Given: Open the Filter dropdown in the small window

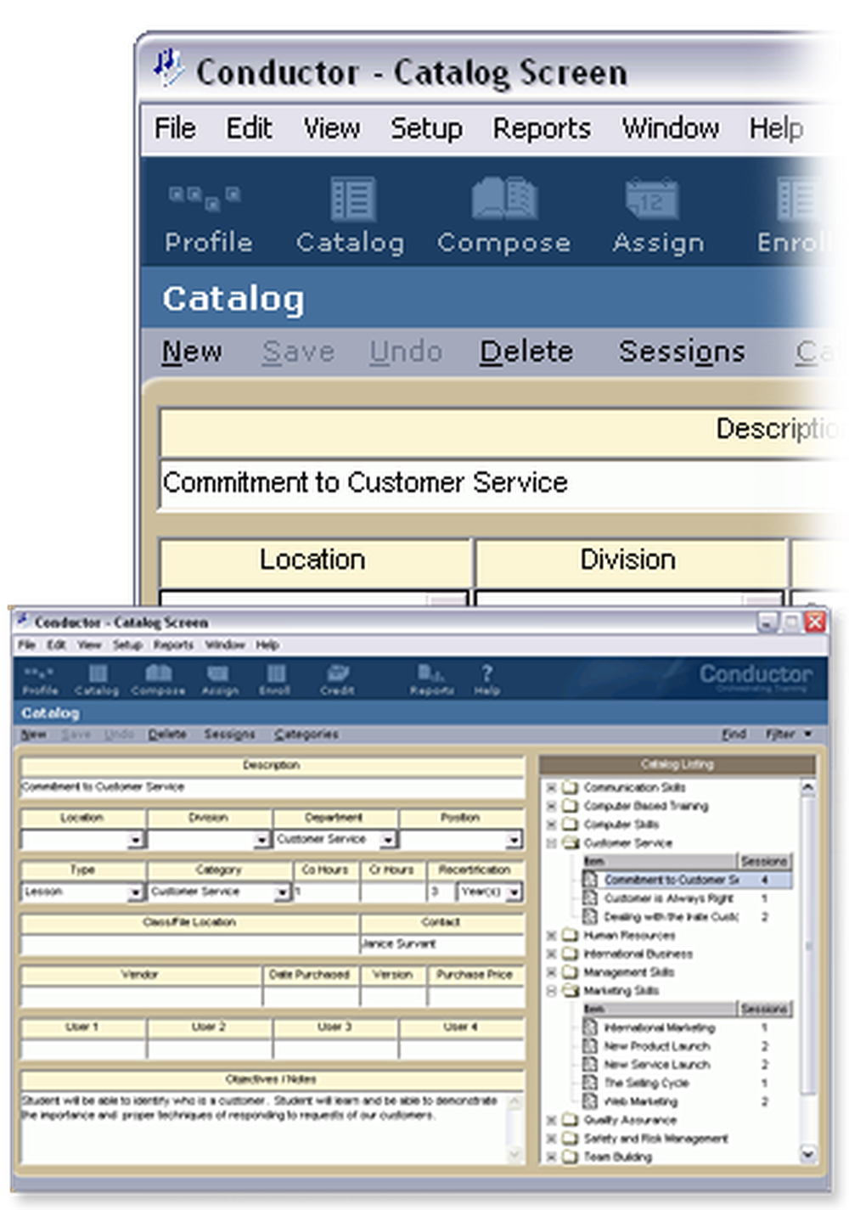Looking at the screenshot, I should point(789,734).
